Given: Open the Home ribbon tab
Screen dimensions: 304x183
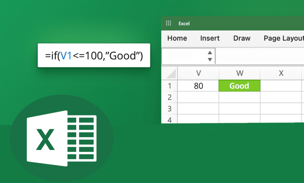Looking at the screenshot, I should click(x=177, y=38).
